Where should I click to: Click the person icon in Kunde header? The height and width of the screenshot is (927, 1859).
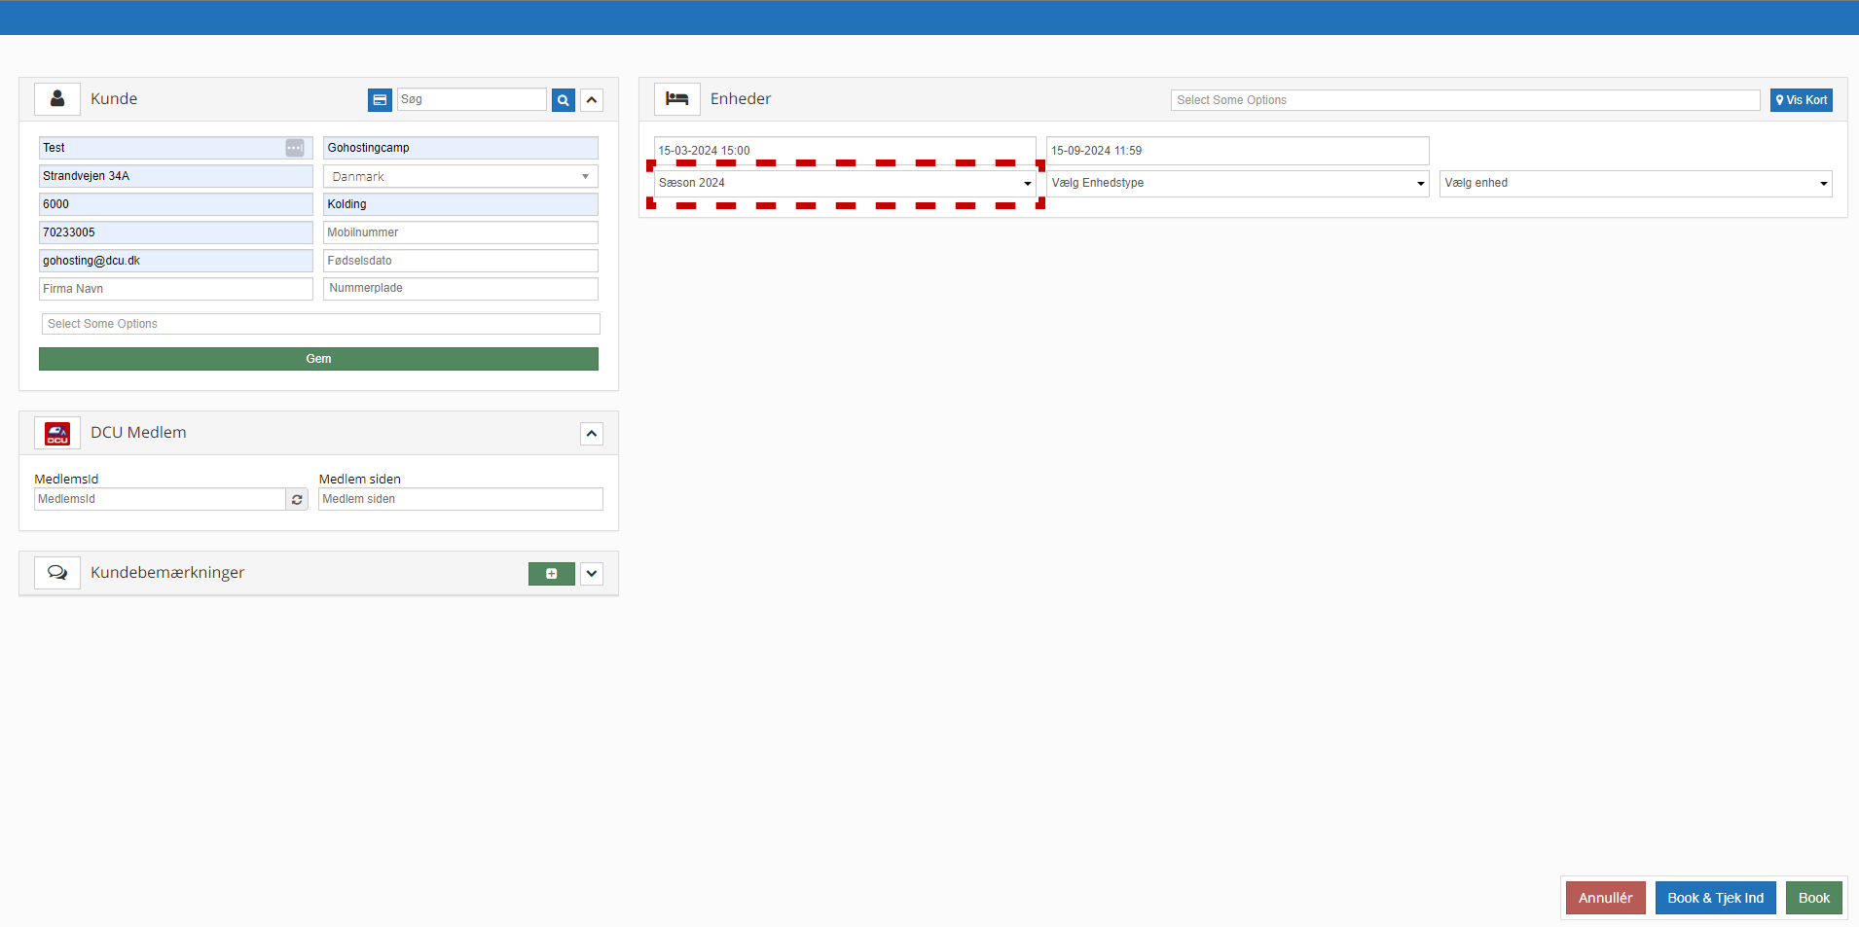pos(57,99)
